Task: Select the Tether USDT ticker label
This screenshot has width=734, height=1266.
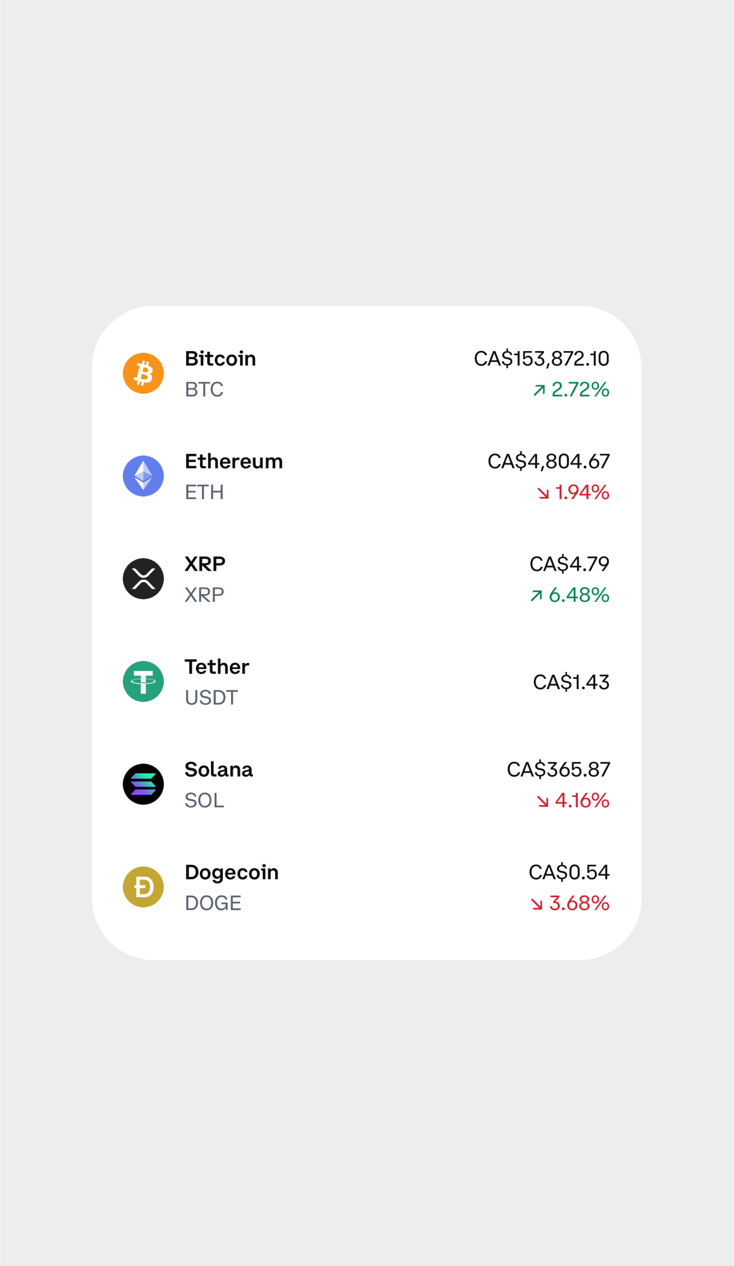Action: (x=211, y=698)
